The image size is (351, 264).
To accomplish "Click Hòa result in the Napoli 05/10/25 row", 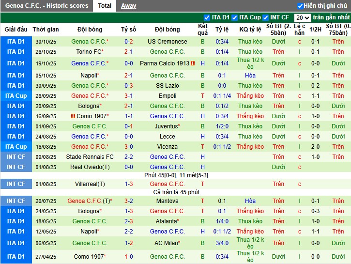I will 250,76.
